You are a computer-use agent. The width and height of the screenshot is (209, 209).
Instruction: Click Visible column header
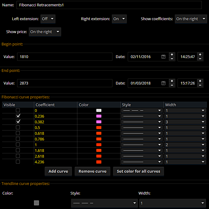click(x=18, y=105)
